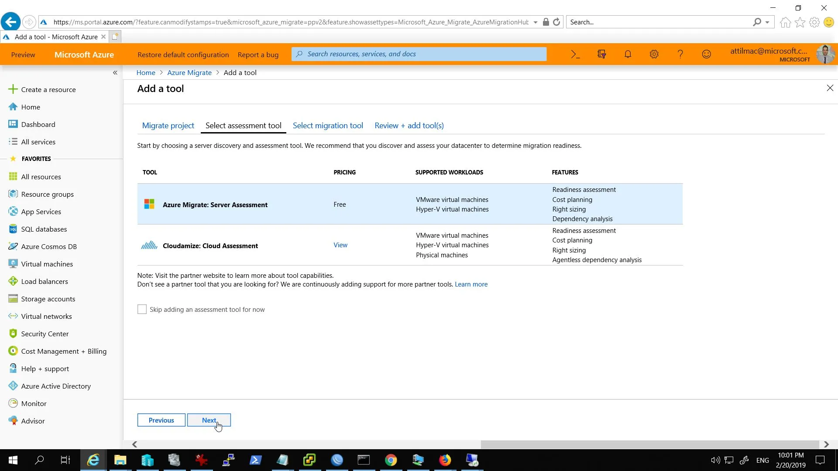
Task: Open Chrome from the taskbar
Action: [391, 460]
